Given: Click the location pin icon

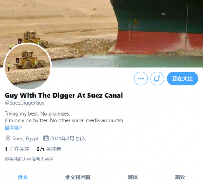Looking at the screenshot, I should (8, 138).
